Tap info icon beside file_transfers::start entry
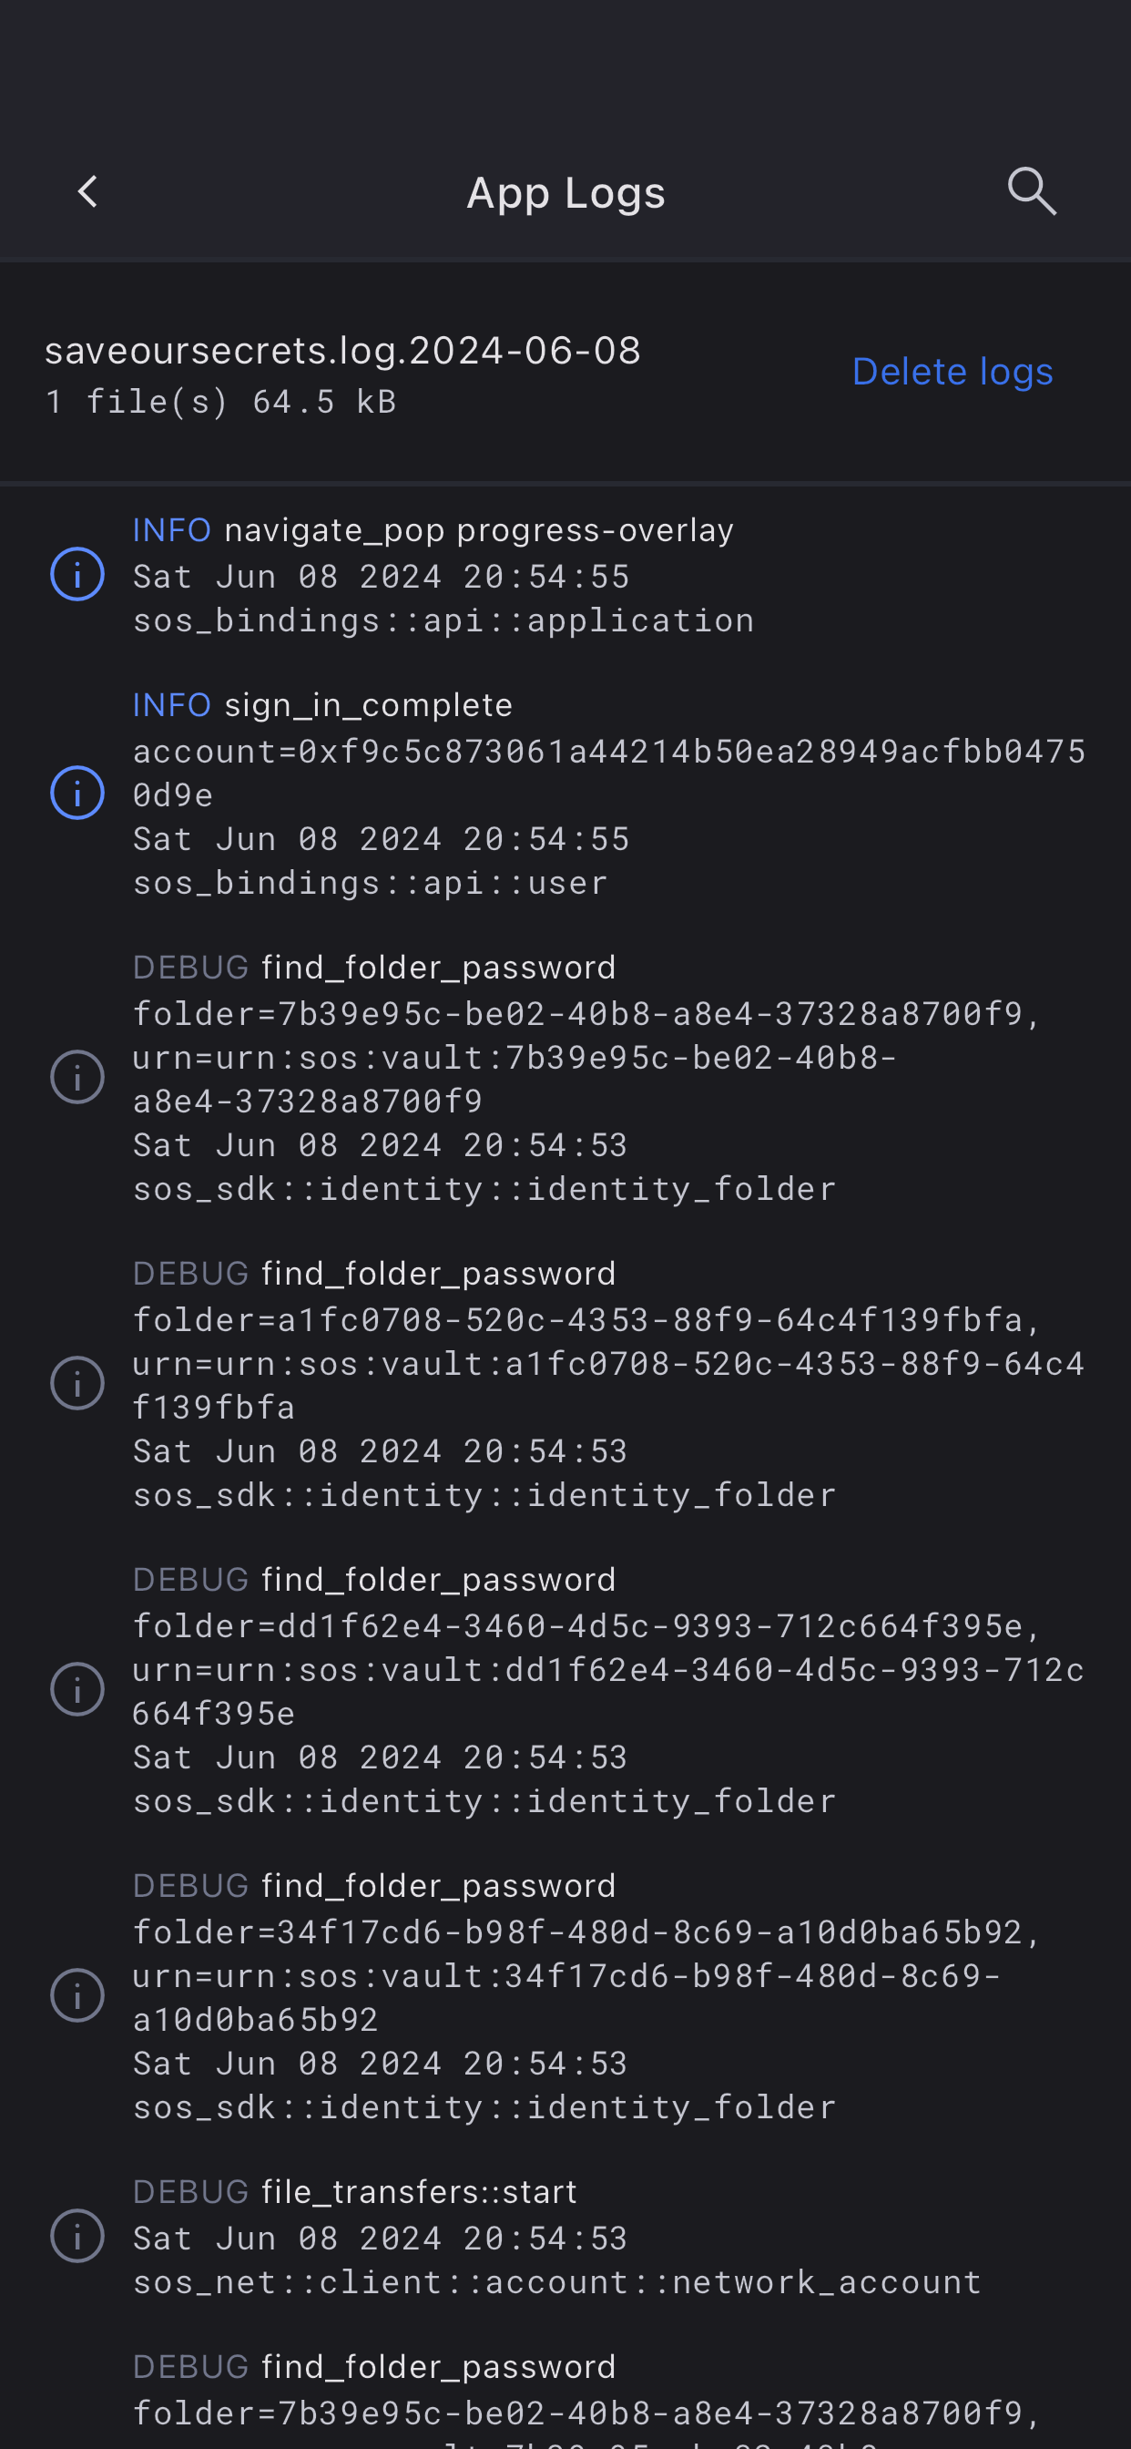Image resolution: width=1131 pixels, height=2449 pixels. click(x=77, y=2236)
